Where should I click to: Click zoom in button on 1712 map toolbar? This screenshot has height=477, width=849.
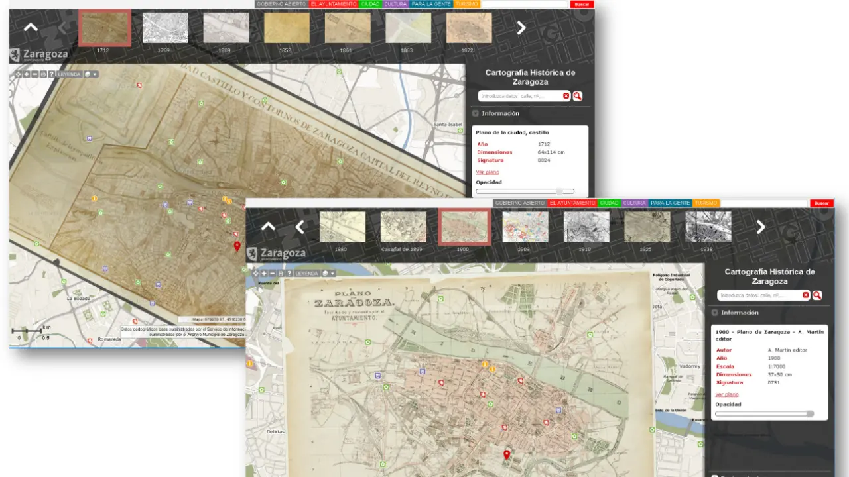coord(27,74)
